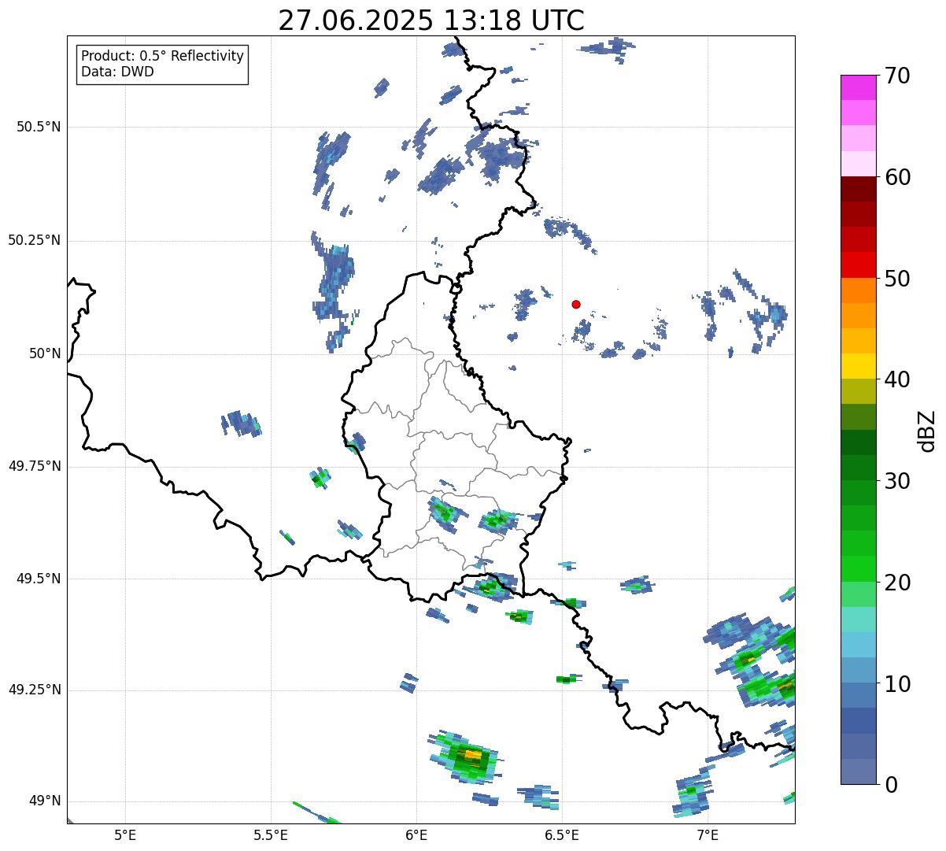Click the 7°E longitude label
946x851 pixels.
tap(708, 834)
